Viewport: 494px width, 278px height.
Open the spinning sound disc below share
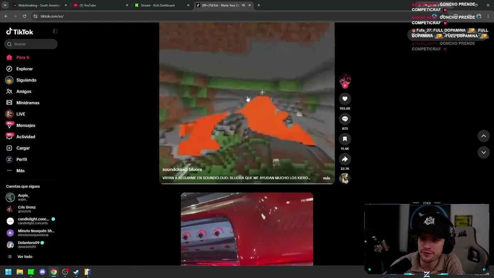345,178
